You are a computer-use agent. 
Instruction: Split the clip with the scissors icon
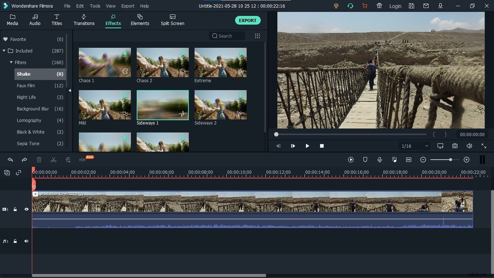54,160
